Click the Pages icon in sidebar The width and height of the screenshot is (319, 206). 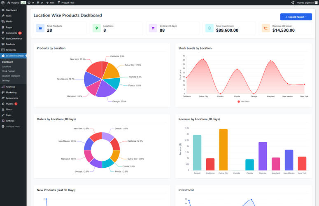3,27
